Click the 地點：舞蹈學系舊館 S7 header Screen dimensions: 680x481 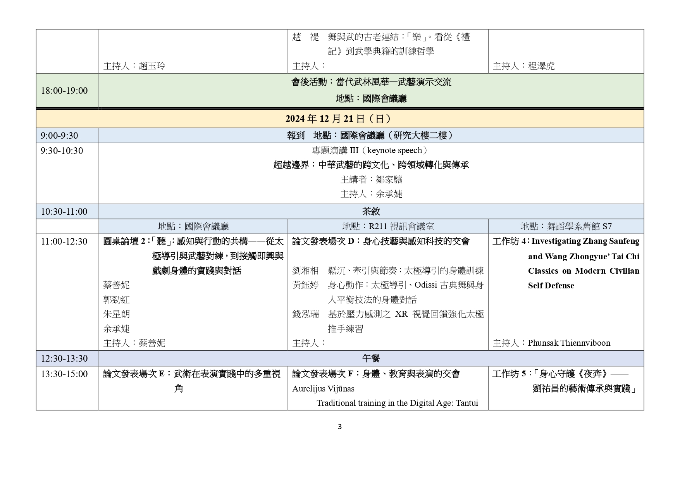tap(566, 226)
